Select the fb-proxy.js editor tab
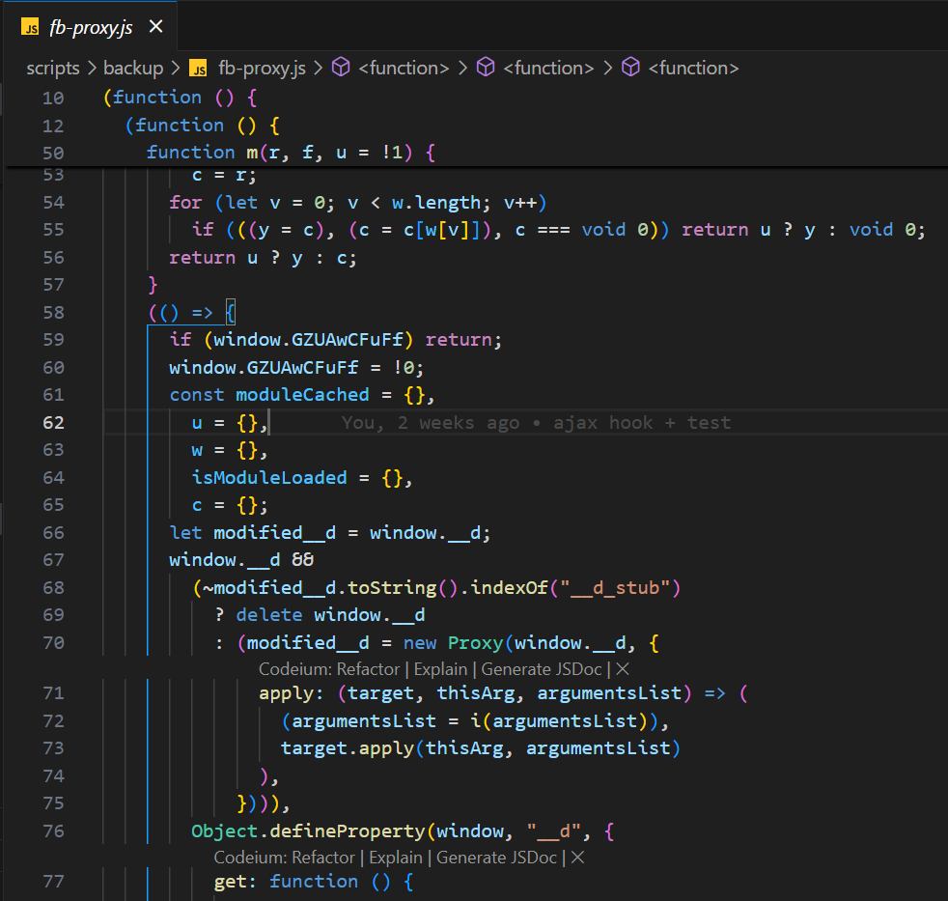The height and width of the screenshot is (901, 948). pyautogui.click(x=91, y=27)
